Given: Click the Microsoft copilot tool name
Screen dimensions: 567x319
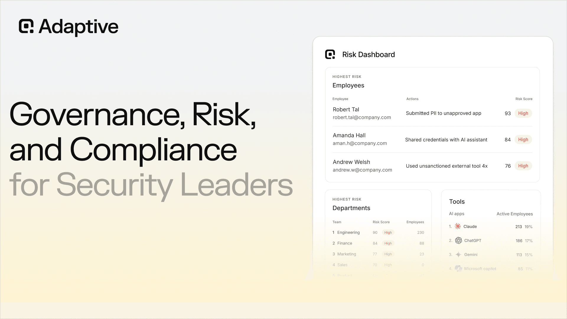Looking at the screenshot, I should (x=480, y=269).
